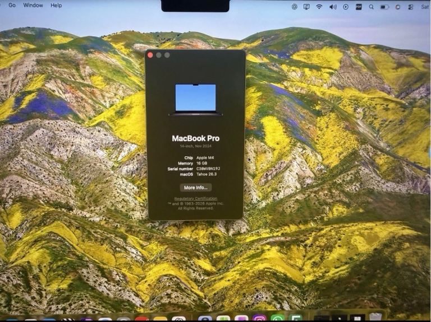Image resolution: width=431 pixels, height=322 pixels.
Task: Open the Help menu
Action: (x=56, y=5)
